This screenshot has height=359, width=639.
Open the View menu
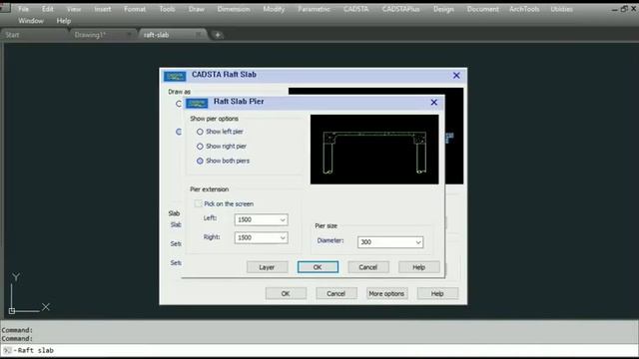(x=74, y=9)
